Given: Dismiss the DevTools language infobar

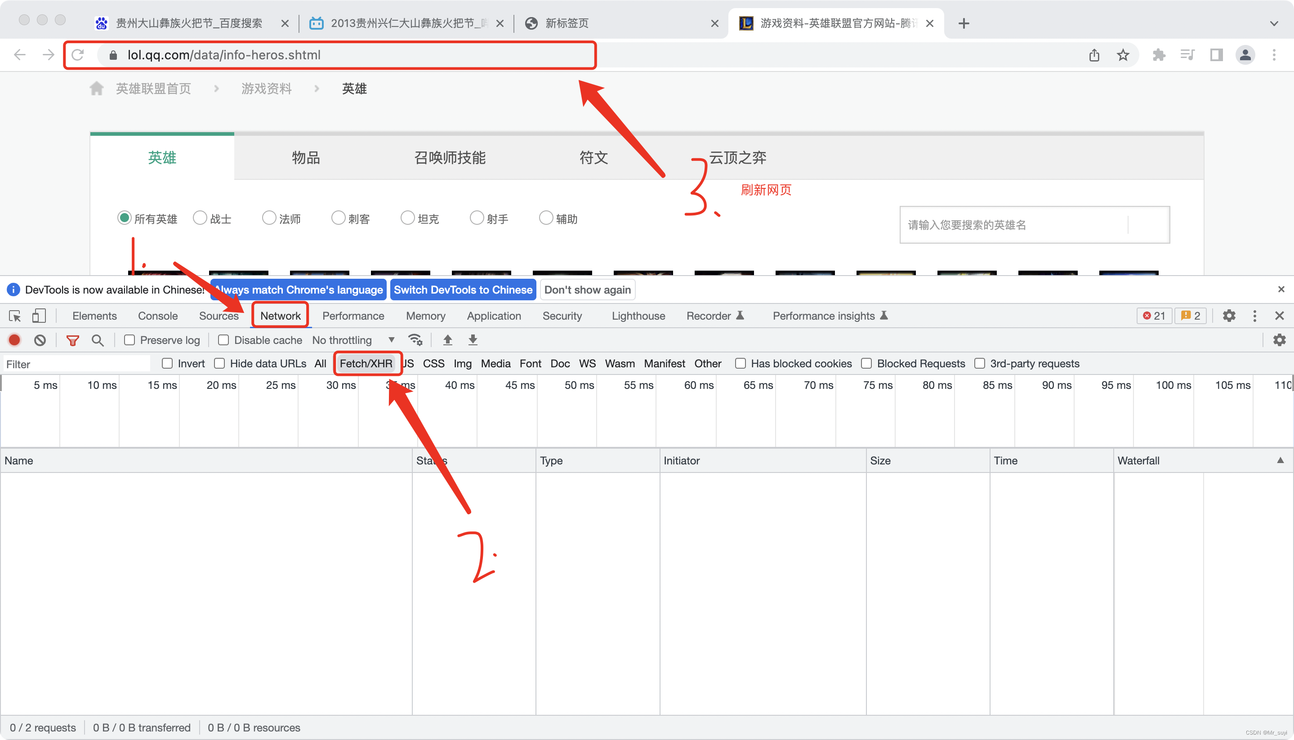Looking at the screenshot, I should tap(1281, 289).
